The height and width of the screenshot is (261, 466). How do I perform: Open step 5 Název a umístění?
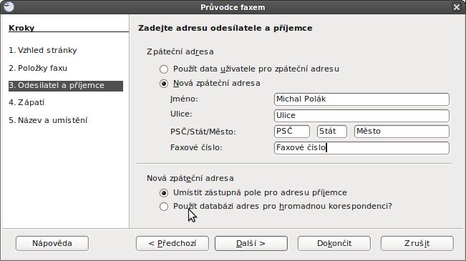[48, 120]
